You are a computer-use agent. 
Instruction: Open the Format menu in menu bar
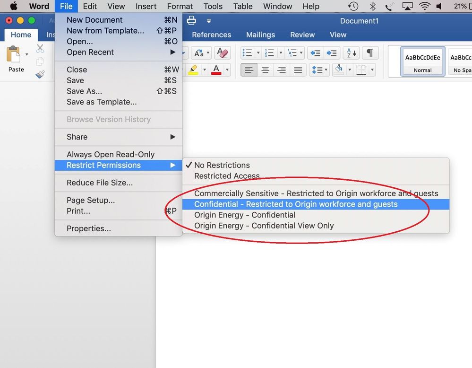pyautogui.click(x=180, y=6)
